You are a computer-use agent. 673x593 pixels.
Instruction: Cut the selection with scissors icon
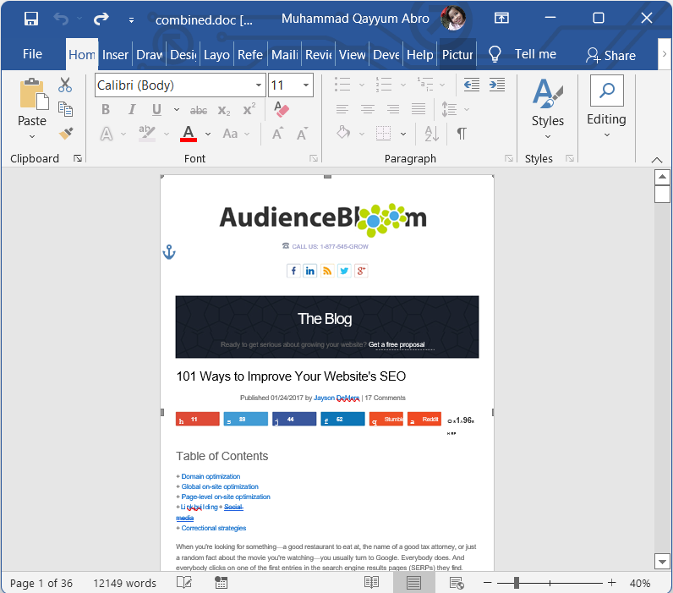coord(65,85)
